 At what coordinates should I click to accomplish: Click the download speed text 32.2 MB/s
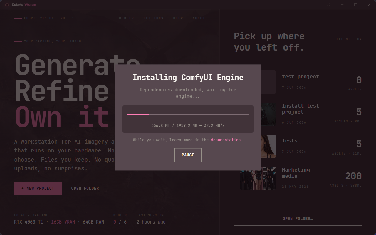point(214,126)
